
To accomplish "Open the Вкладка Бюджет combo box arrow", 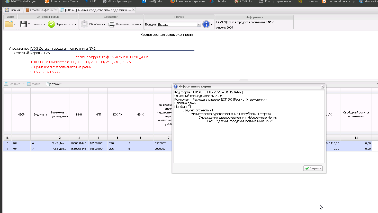I will (x=199, y=24).
